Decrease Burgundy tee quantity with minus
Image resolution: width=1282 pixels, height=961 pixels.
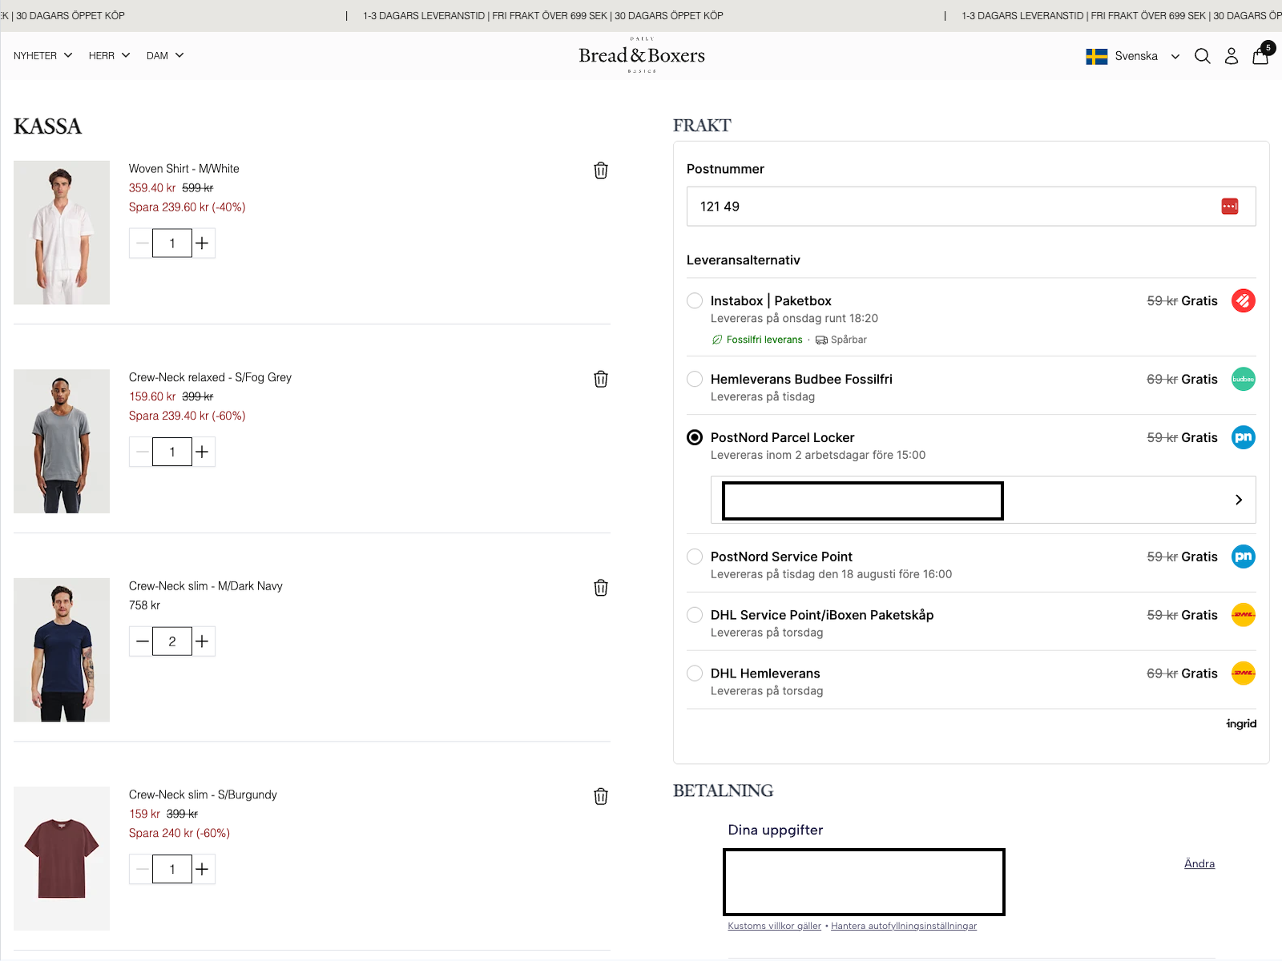pos(142,869)
